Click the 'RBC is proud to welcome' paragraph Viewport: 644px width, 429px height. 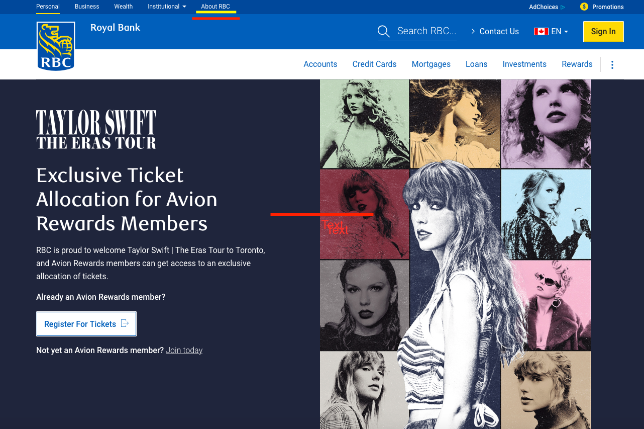click(x=151, y=263)
